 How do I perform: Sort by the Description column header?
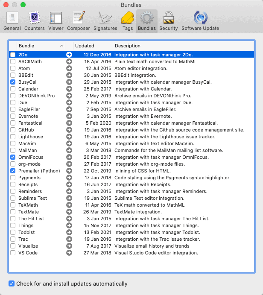(184, 46)
